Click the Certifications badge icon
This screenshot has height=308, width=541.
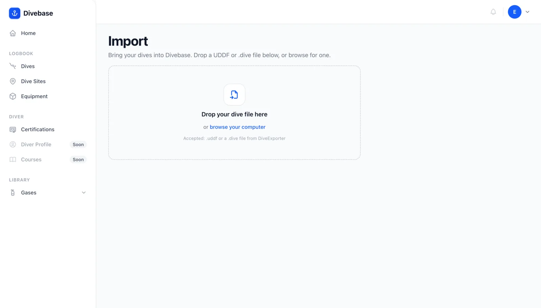[13, 129]
